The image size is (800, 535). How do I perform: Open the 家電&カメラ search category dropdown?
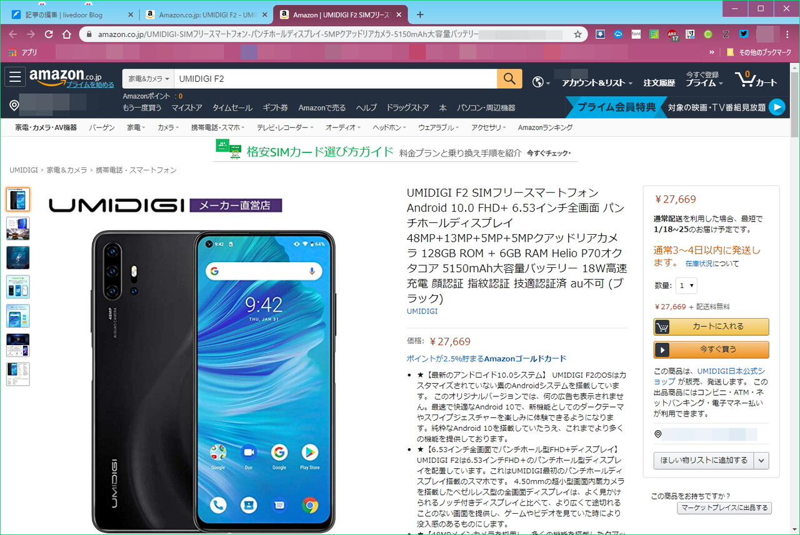point(148,79)
